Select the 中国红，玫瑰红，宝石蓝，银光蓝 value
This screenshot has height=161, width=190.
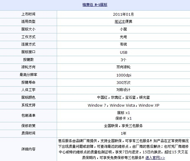point(123,97)
